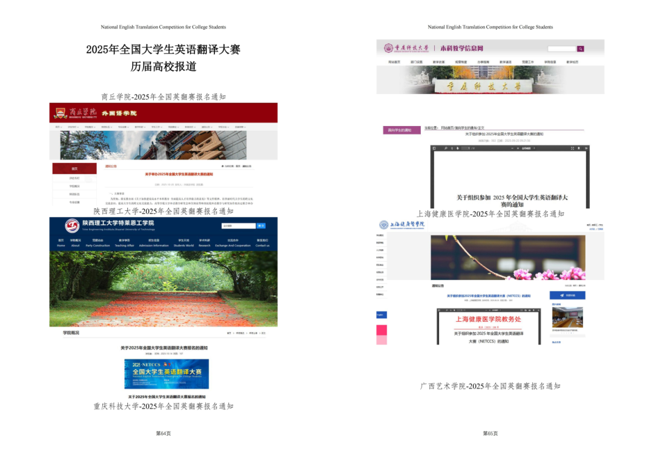Viewport: 654px width, 463px height.
Task: Open the About menu on Shaanxi site
Action: [x=75, y=243]
